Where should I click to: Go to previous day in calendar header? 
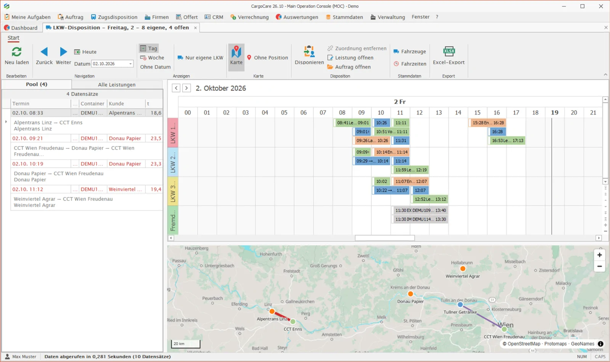pyautogui.click(x=176, y=88)
